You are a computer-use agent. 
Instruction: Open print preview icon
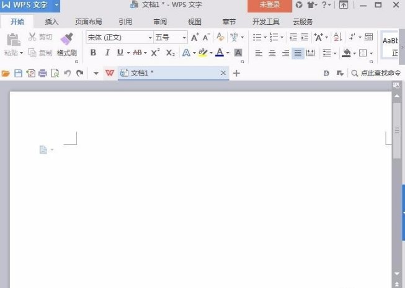tap(55, 74)
